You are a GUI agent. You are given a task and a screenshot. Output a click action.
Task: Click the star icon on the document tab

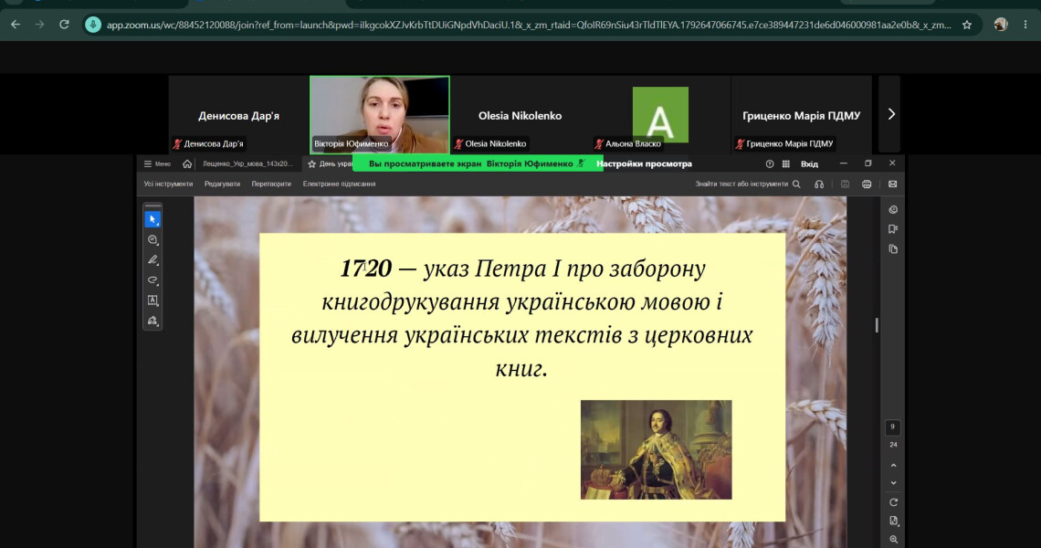(311, 164)
